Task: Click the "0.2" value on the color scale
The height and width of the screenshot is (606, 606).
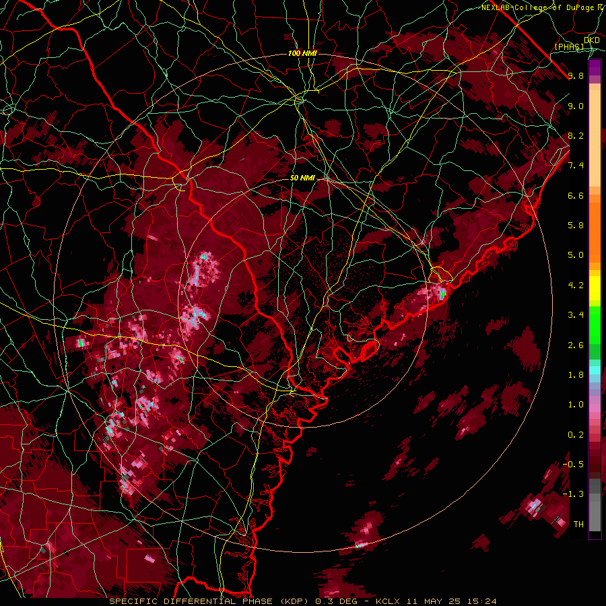Action: [x=576, y=435]
